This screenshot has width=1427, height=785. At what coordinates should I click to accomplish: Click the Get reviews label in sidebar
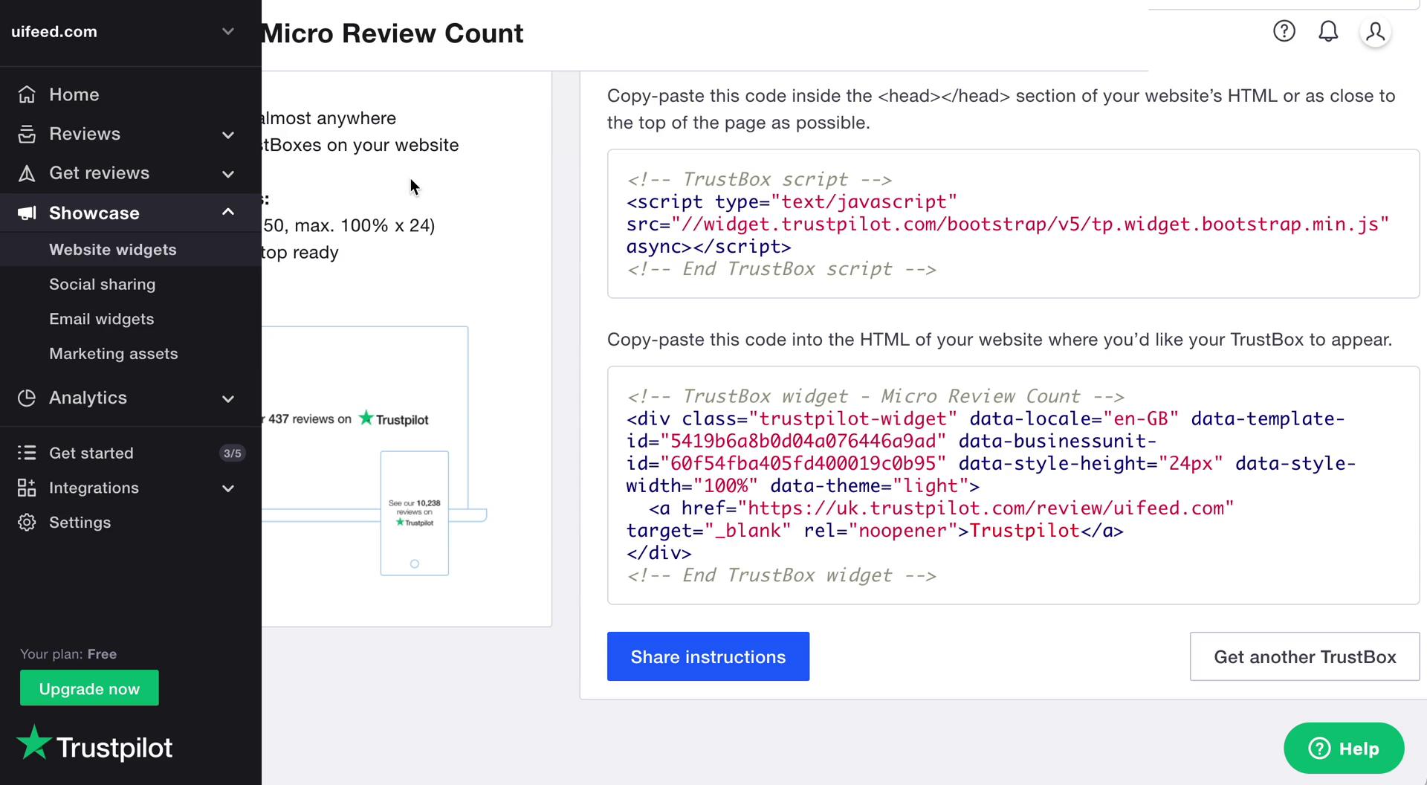click(x=99, y=173)
